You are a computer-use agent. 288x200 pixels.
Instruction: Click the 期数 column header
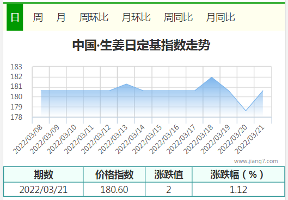[44, 175]
